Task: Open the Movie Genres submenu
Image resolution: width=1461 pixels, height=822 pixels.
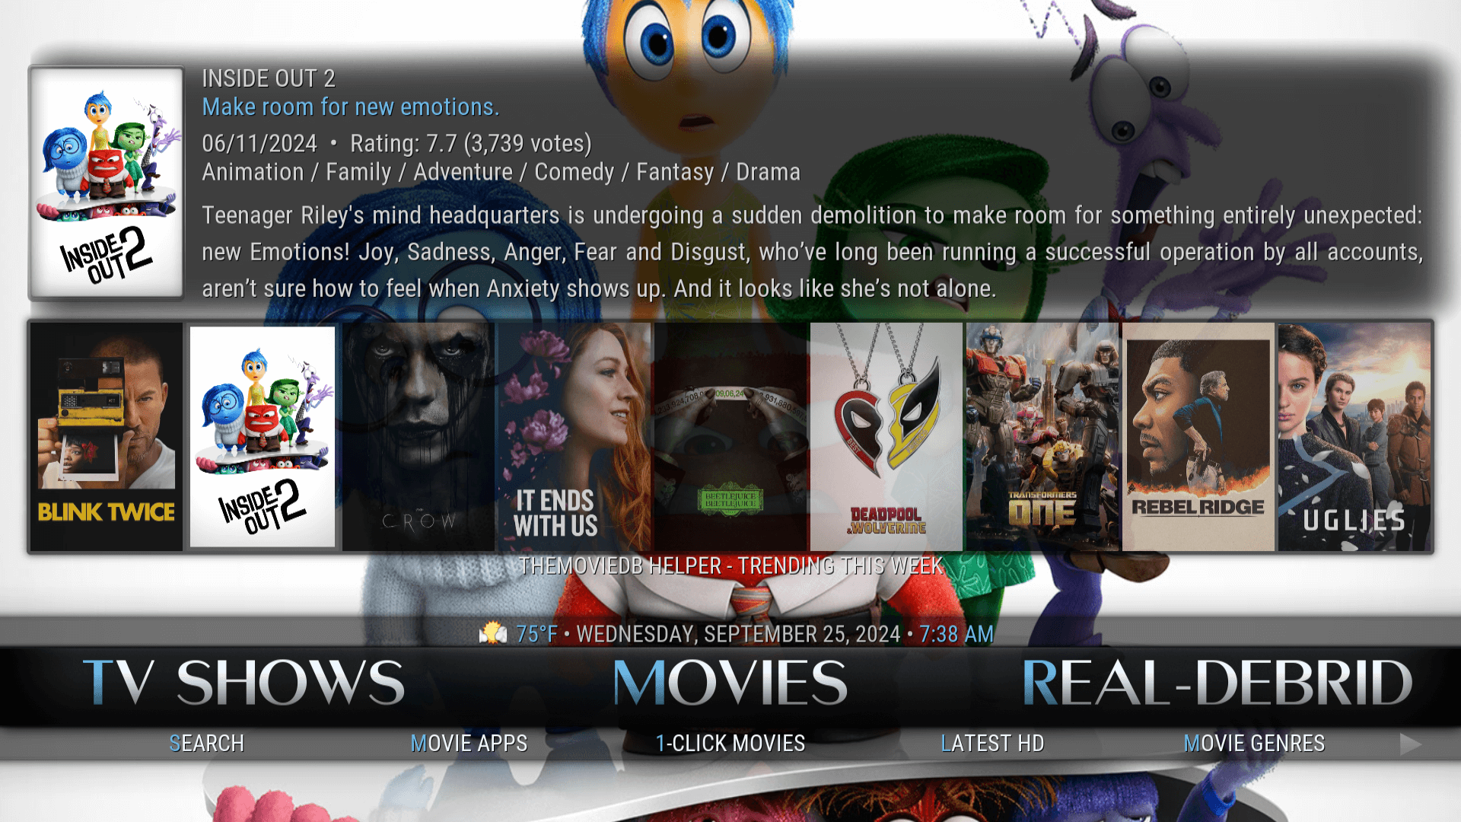Action: point(1254,743)
